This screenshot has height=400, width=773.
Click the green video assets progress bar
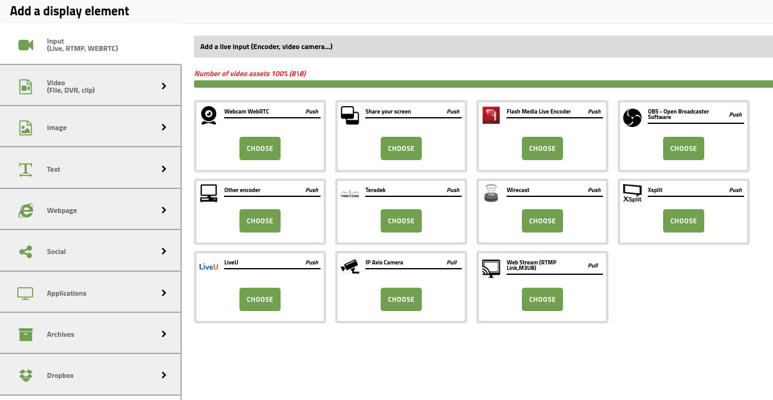[483, 84]
